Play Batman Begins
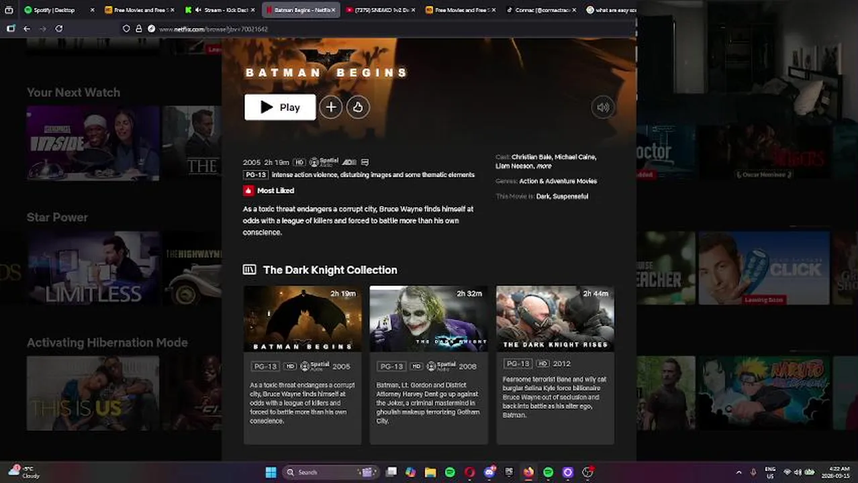This screenshot has width=858, height=483. tap(280, 107)
